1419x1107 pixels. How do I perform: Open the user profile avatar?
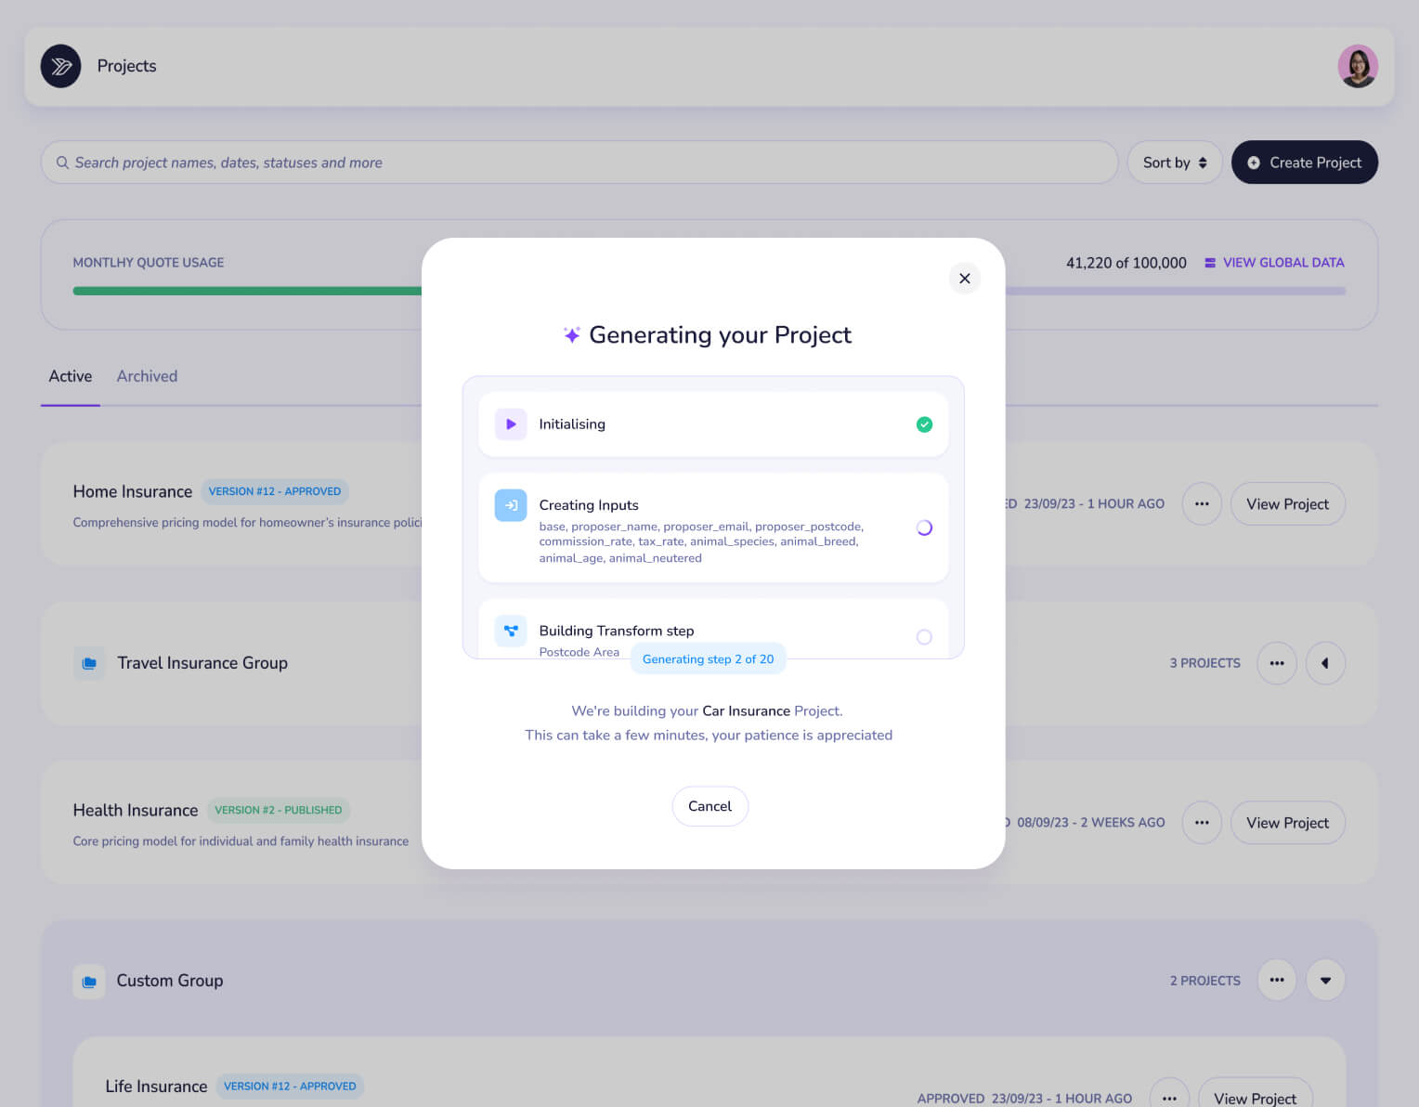tap(1358, 66)
